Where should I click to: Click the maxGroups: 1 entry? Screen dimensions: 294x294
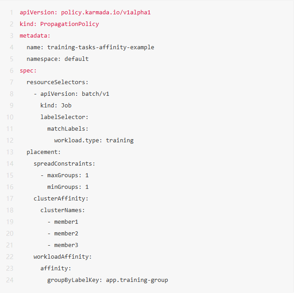[x=68, y=175]
